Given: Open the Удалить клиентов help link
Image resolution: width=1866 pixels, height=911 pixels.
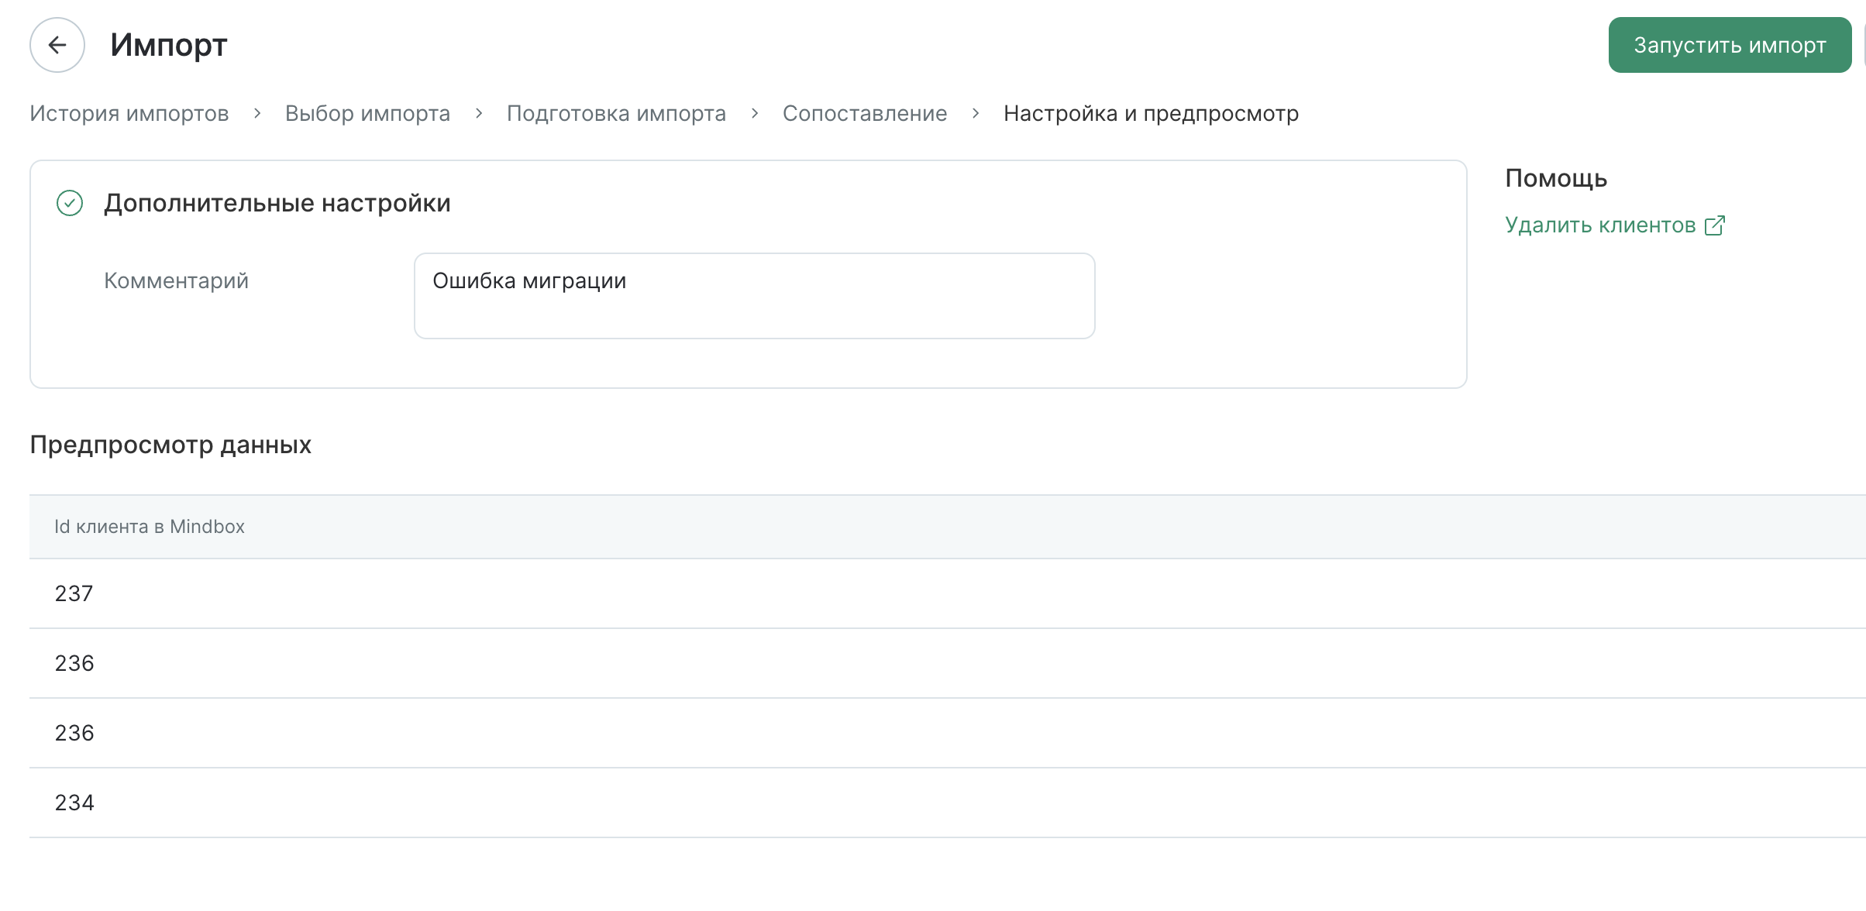Looking at the screenshot, I should (1600, 225).
